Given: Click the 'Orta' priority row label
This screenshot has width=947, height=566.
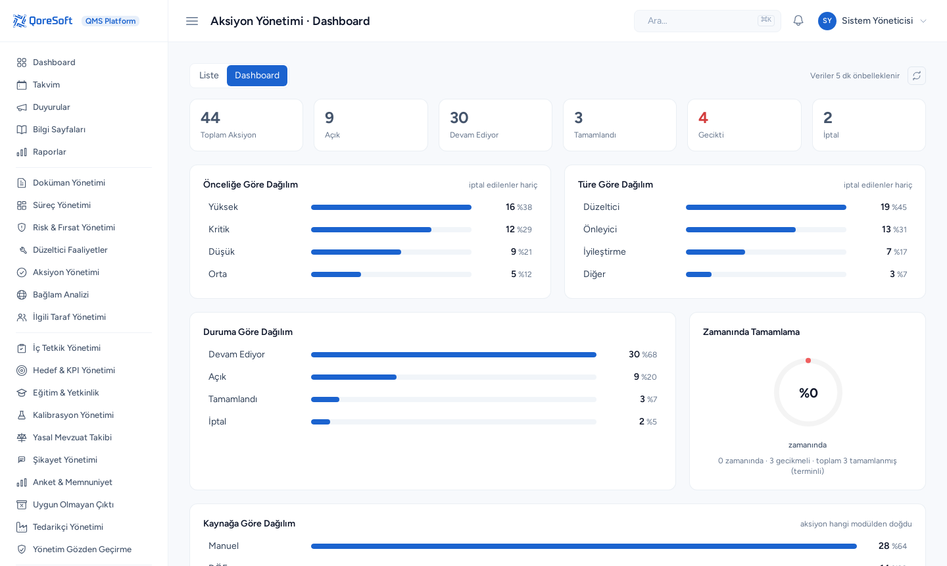Looking at the screenshot, I should 218,274.
